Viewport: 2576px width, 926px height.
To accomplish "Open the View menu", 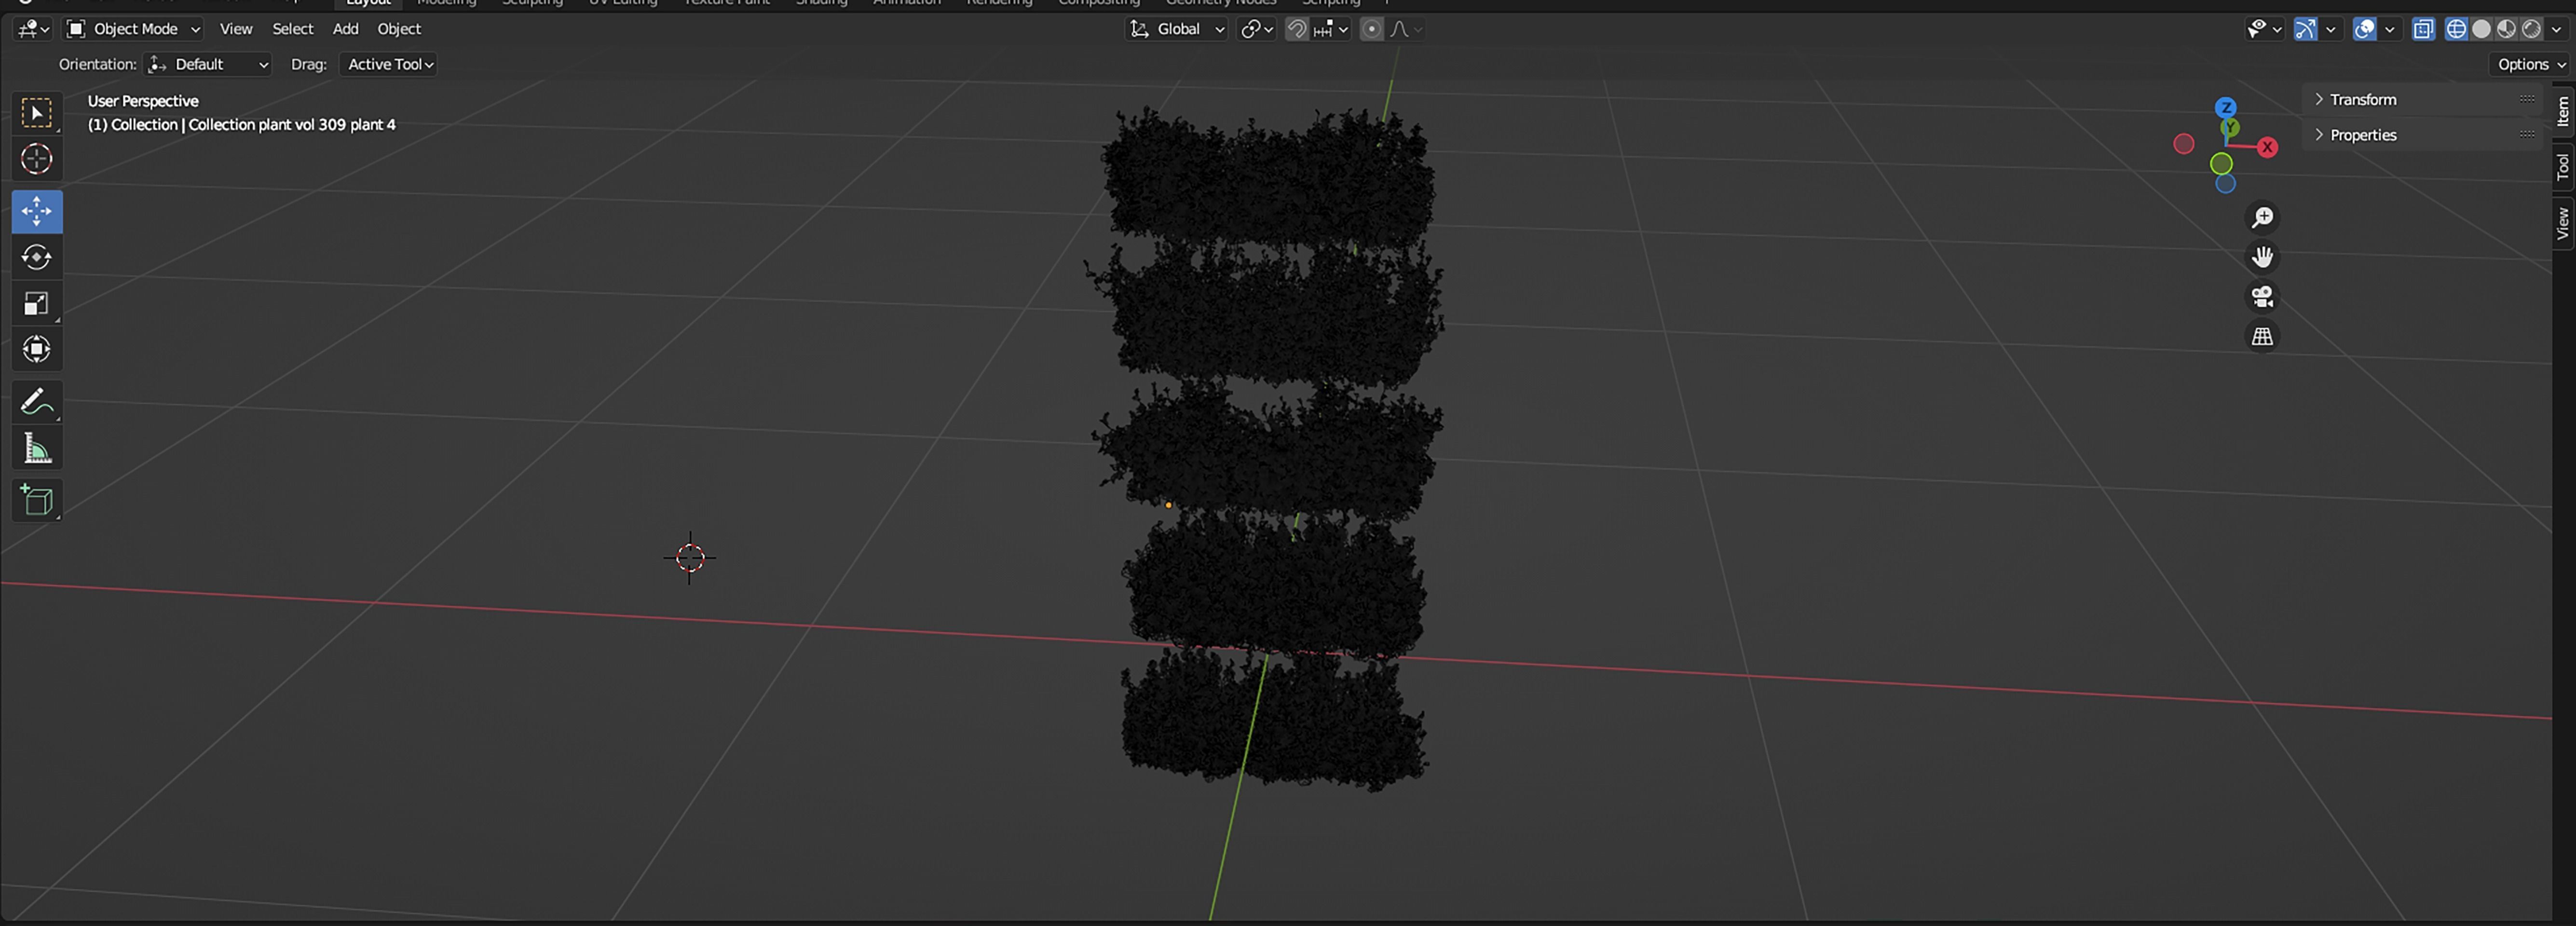I will (236, 29).
